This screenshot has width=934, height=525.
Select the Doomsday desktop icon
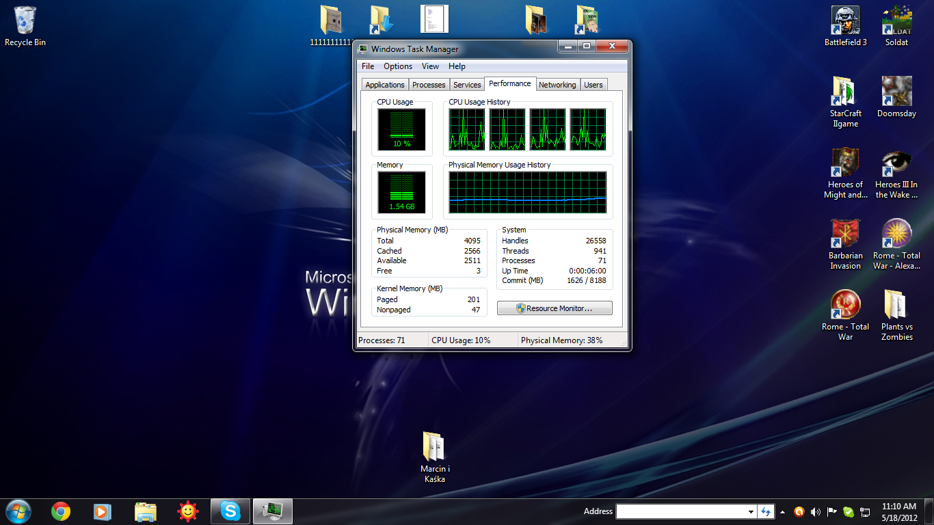click(896, 97)
